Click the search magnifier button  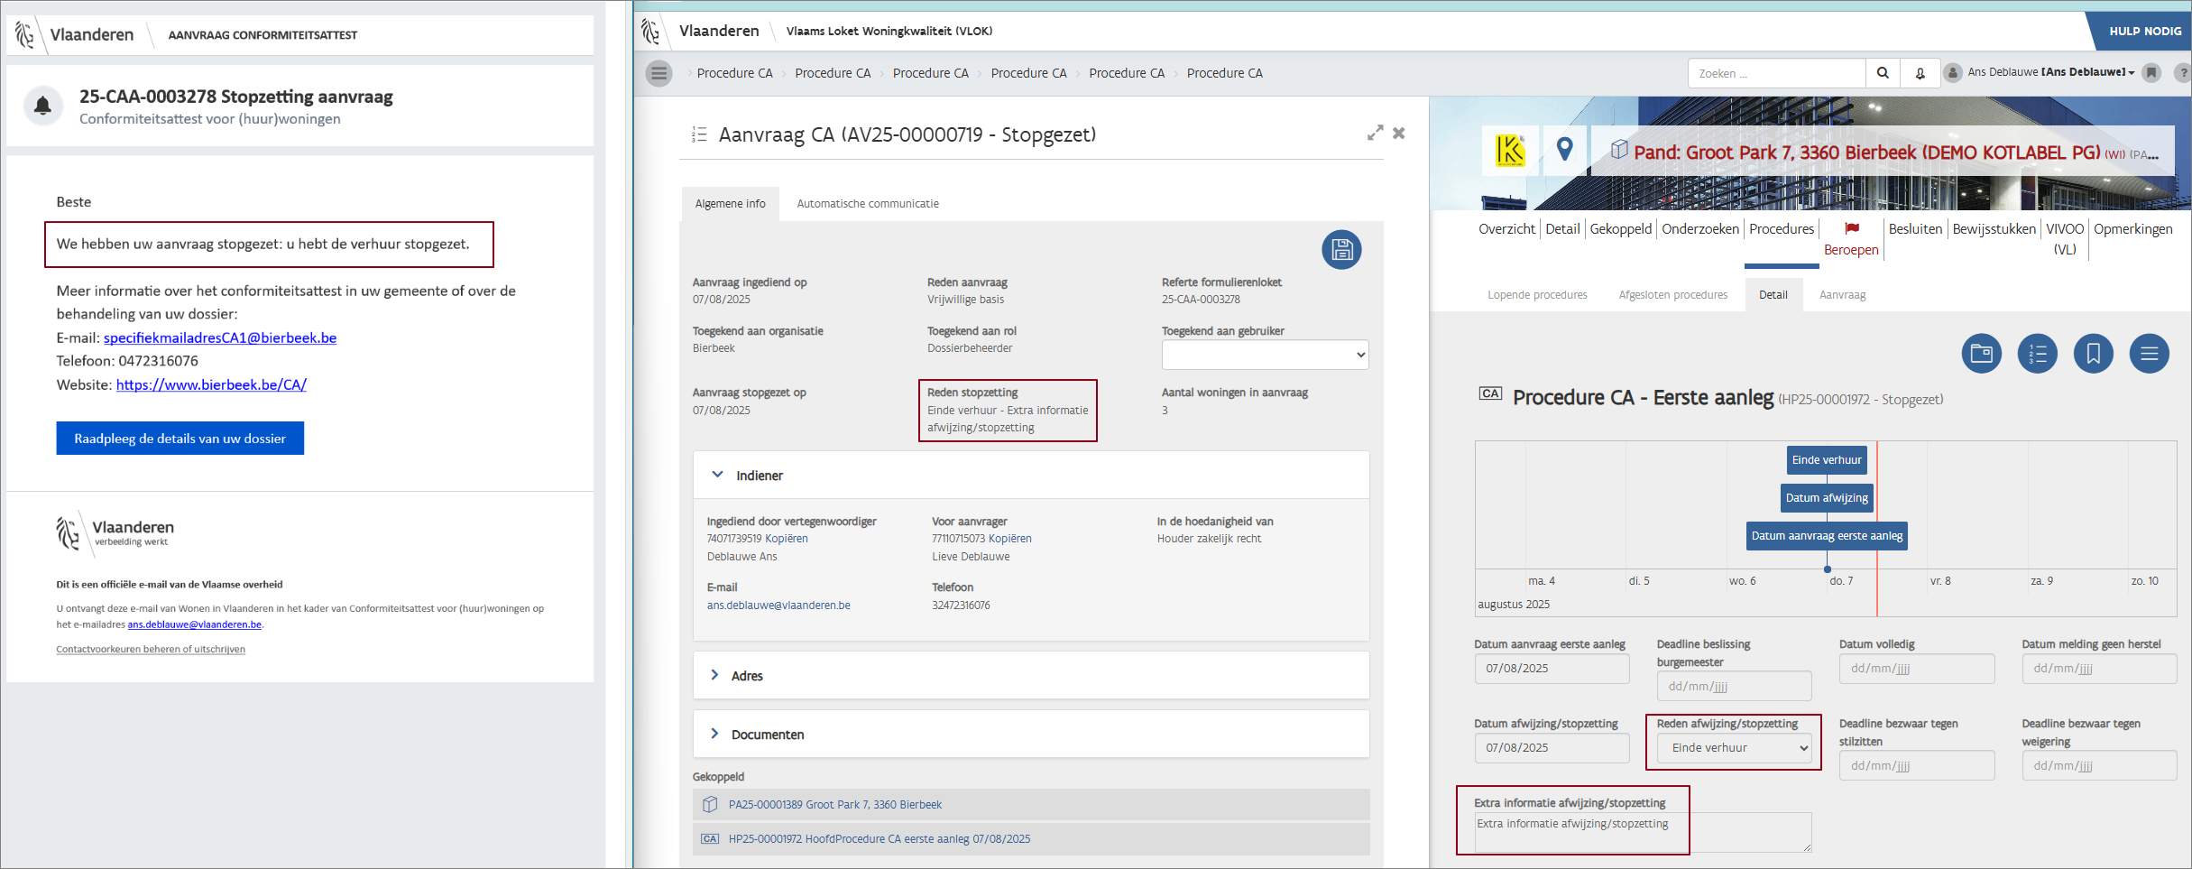pyautogui.click(x=1883, y=73)
